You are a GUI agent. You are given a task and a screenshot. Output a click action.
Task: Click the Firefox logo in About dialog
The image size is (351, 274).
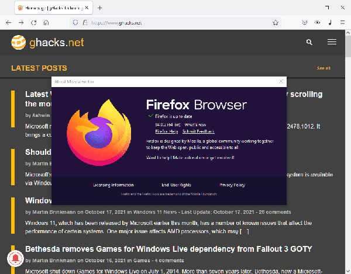click(99, 133)
